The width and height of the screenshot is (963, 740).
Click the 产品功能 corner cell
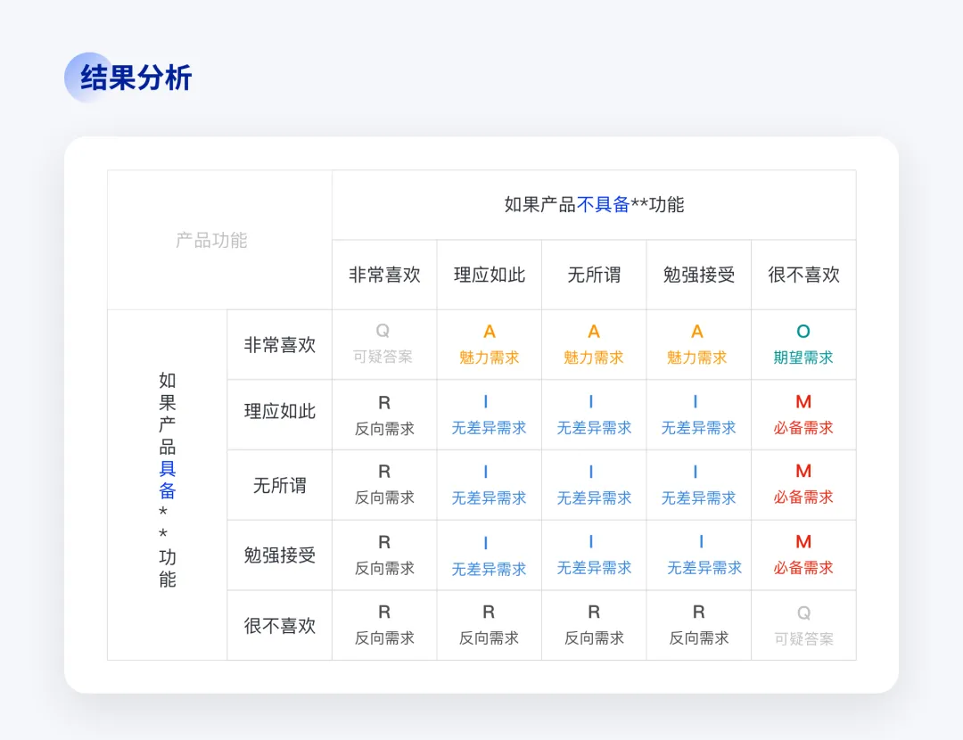coord(220,240)
